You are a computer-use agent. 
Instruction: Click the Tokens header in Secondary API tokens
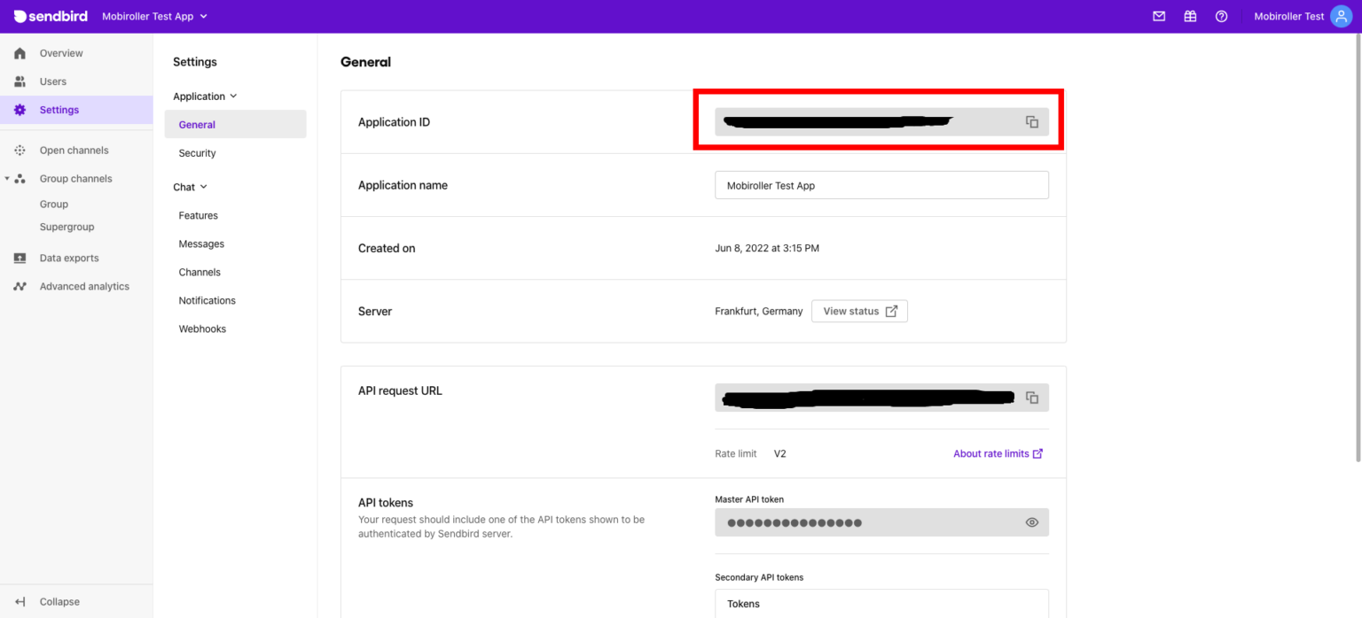tap(743, 604)
